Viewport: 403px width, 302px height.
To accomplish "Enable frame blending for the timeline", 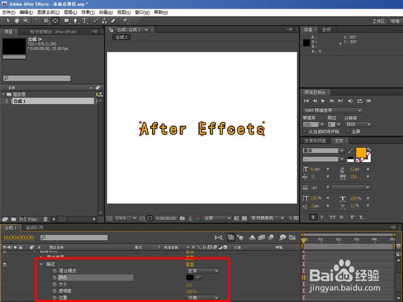I will tap(261, 238).
